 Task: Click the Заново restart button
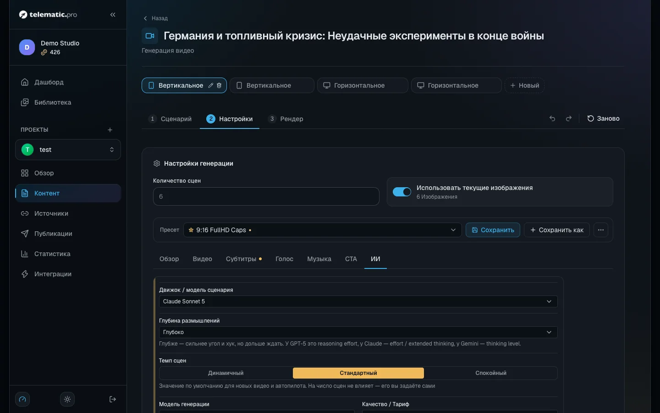pos(604,118)
